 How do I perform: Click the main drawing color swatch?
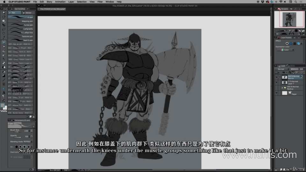pos(3,105)
